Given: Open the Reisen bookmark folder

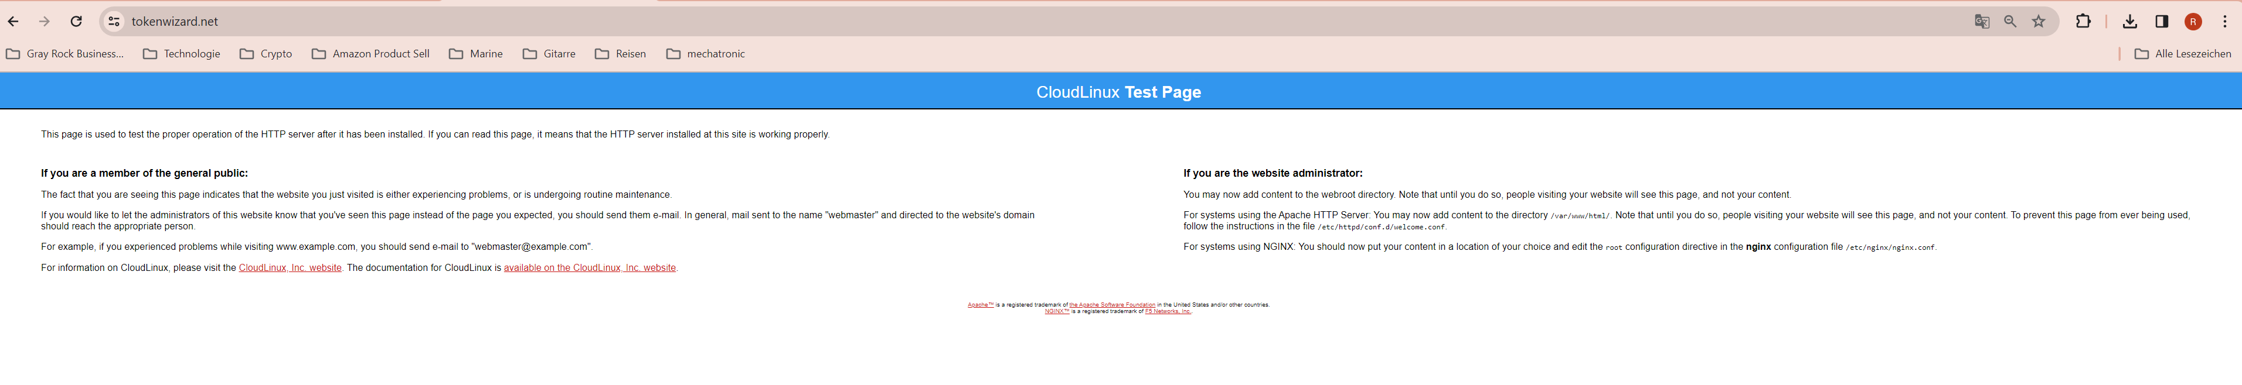Looking at the screenshot, I should point(621,54).
